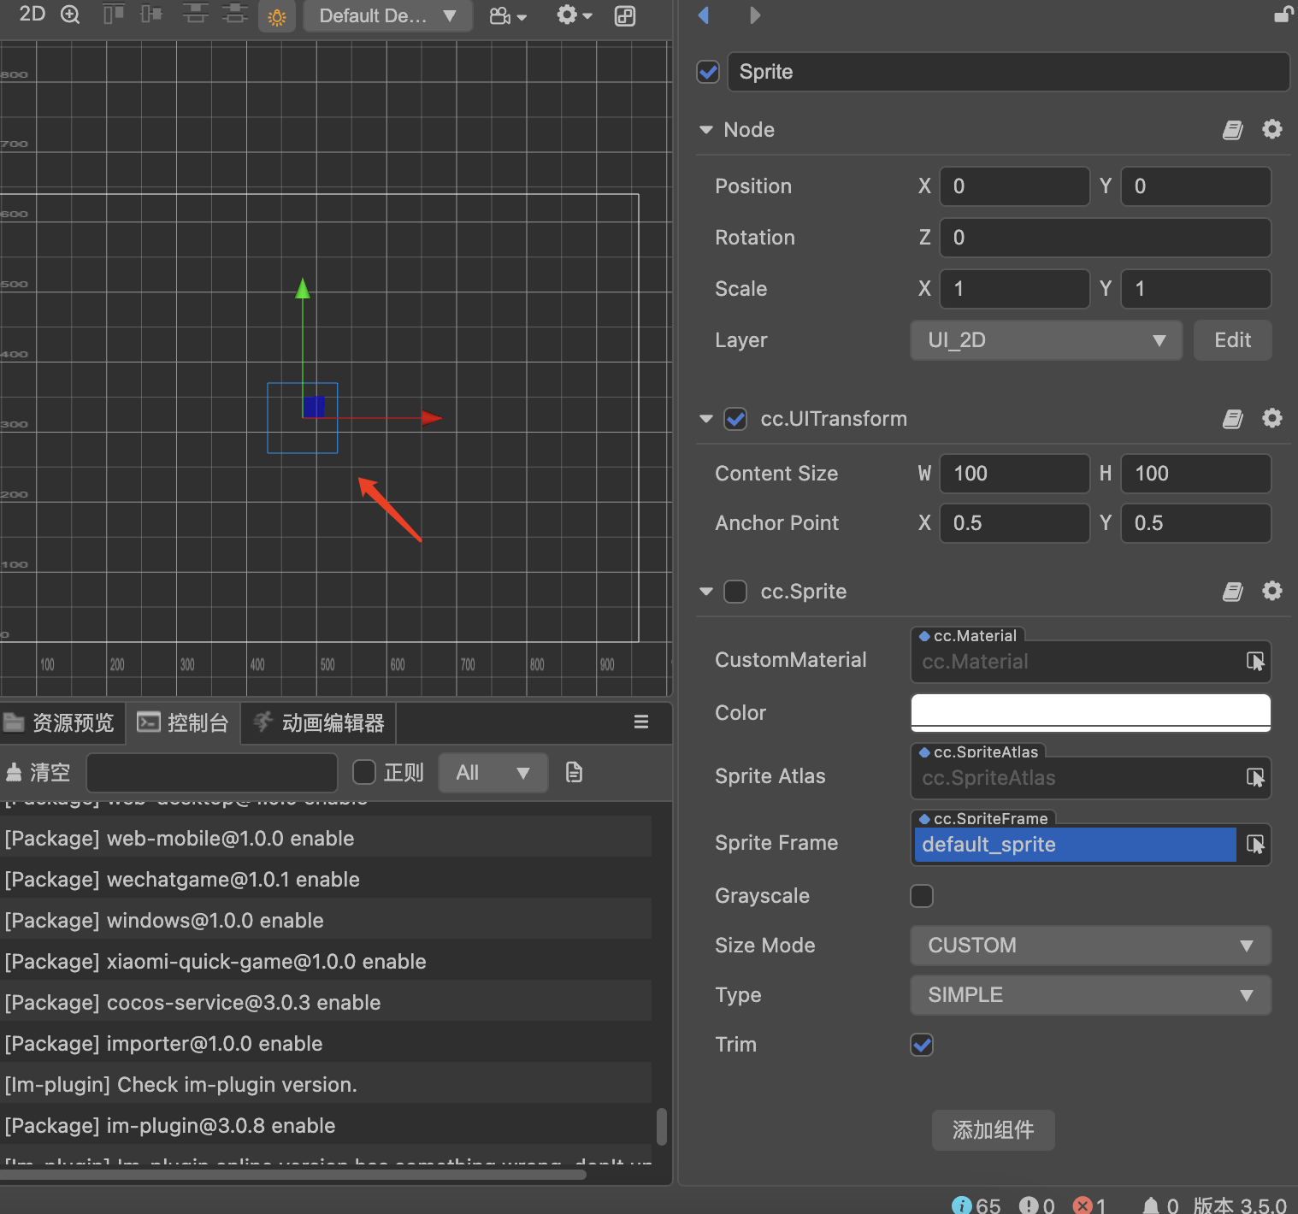Click the zoom magnifier icon in scene toolbar
This screenshot has height=1214, width=1298.
pyautogui.click(x=70, y=15)
